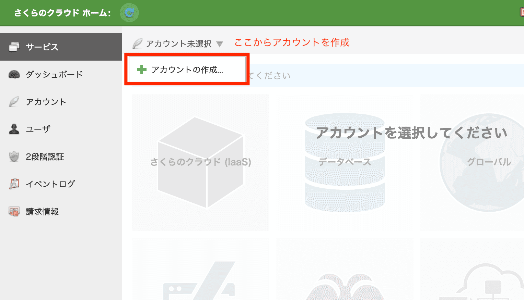Click the refresh icon beside the home title
The width and height of the screenshot is (524, 300).
129,13
